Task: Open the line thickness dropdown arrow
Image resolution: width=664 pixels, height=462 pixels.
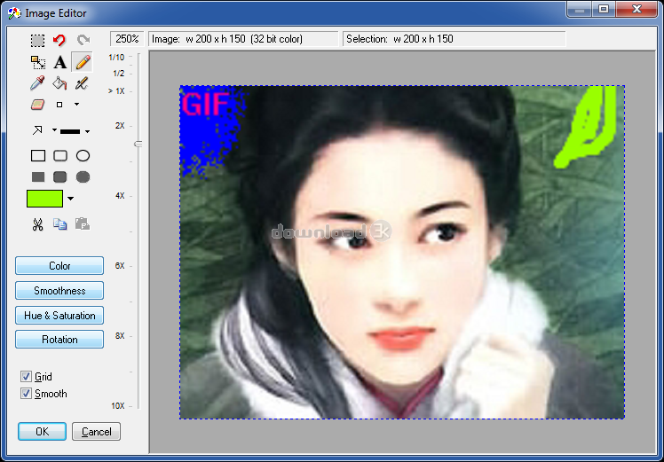Action: coord(87,131)
